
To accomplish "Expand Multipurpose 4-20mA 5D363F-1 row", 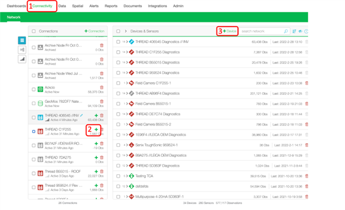I will [x=127, y=197].
